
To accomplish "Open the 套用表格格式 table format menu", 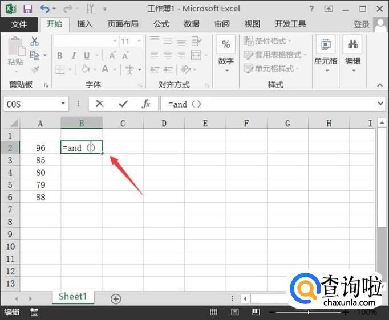I will point(275,55).
